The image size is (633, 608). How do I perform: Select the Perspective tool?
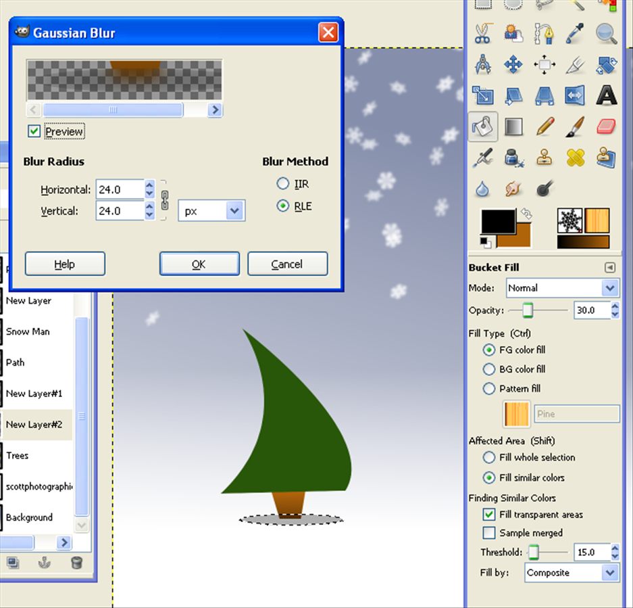point(544,96)
